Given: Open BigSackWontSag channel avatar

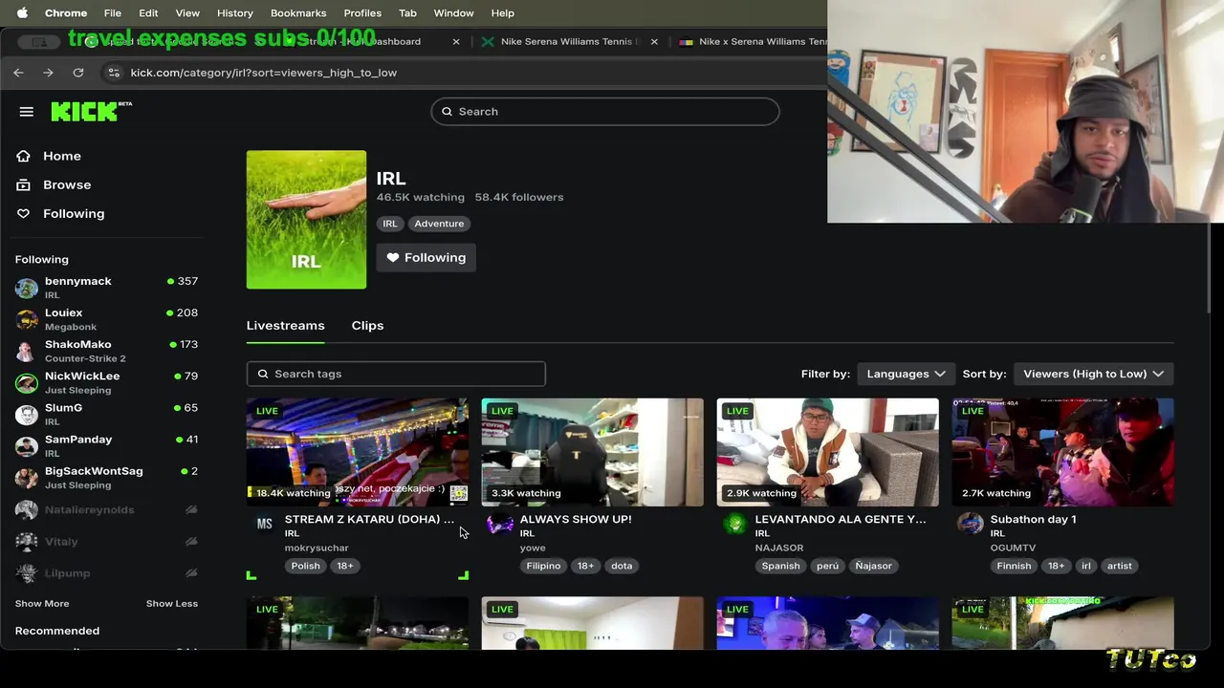Looking at the screenshot, I should coord(27,477).
